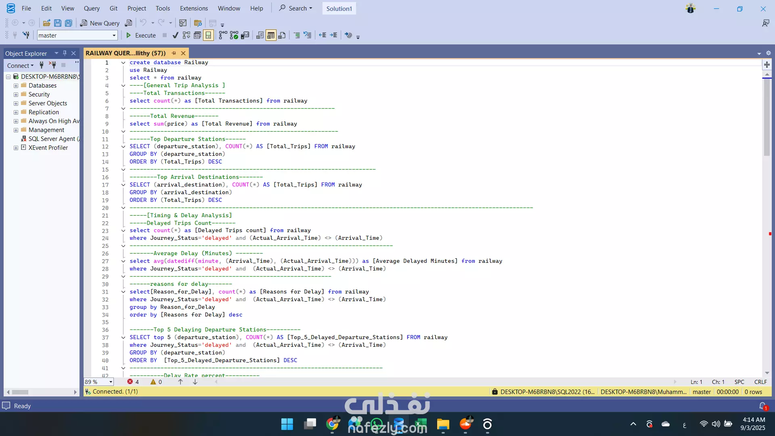The width and height of the screenshot is (775, 436).
Task: Open File Explorer from the taskbar
Action: click(x=443, y=424)
